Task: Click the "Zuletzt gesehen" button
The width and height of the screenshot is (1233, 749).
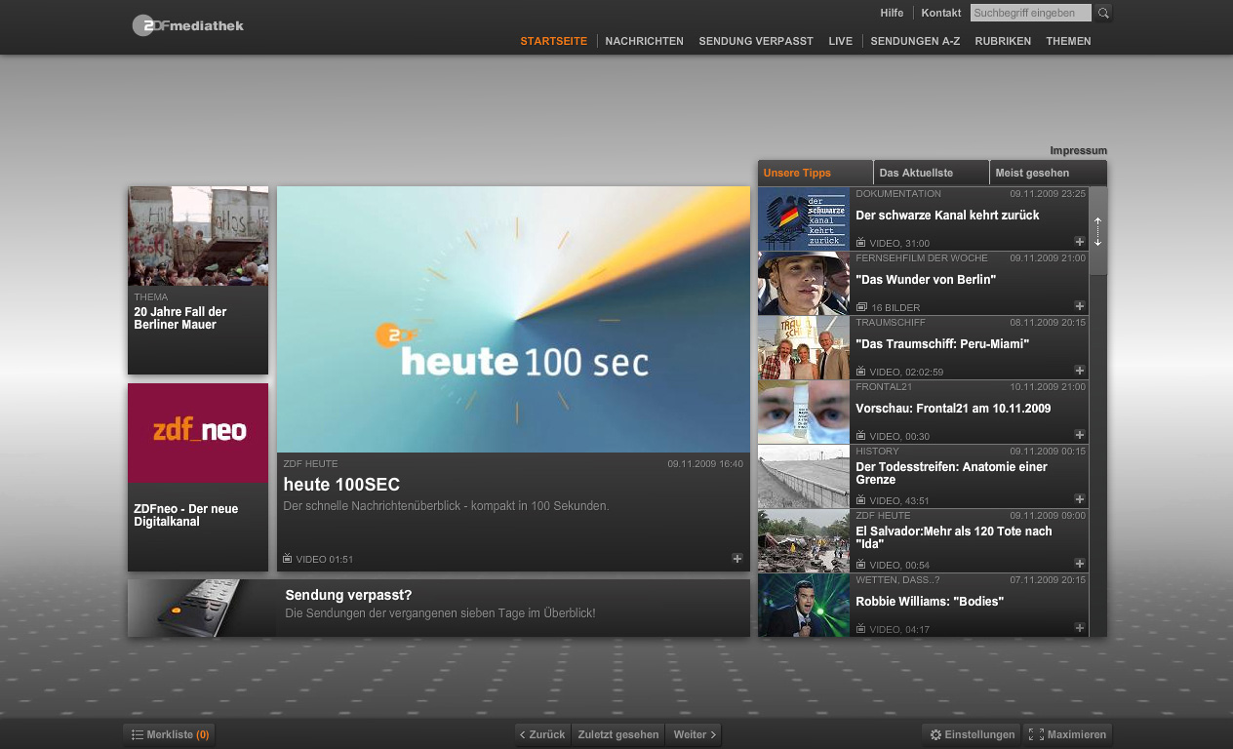Action: pos(617,734)
